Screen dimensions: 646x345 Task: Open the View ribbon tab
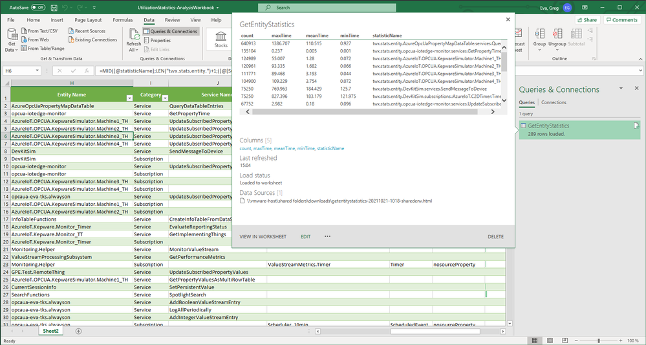[x=195, y=20]
